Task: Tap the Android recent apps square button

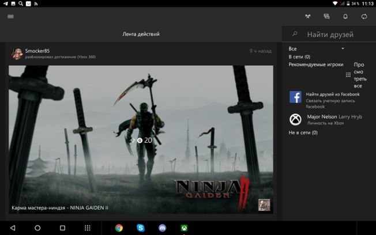Action: [62, 228]
